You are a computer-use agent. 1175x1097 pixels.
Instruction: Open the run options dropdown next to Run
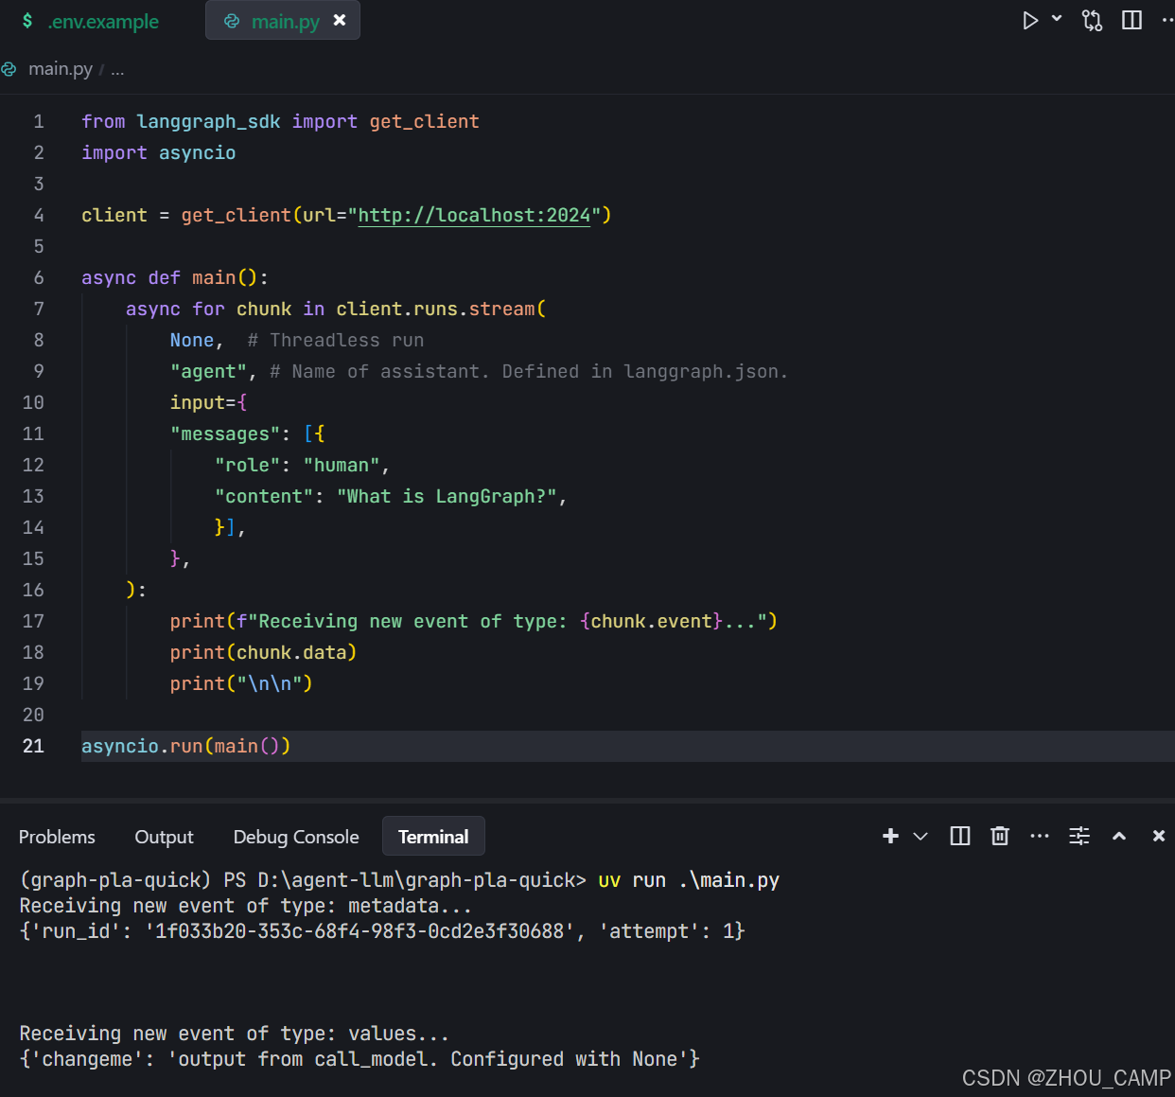[x=1055, y=20]
